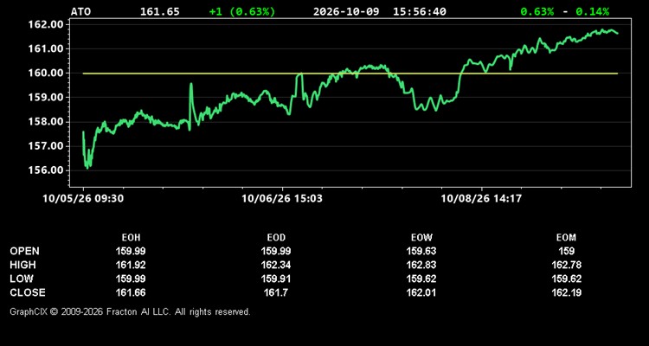Click the HIGH row label
The width and height of the screenshot is (649, 346).
pos(22,265)
